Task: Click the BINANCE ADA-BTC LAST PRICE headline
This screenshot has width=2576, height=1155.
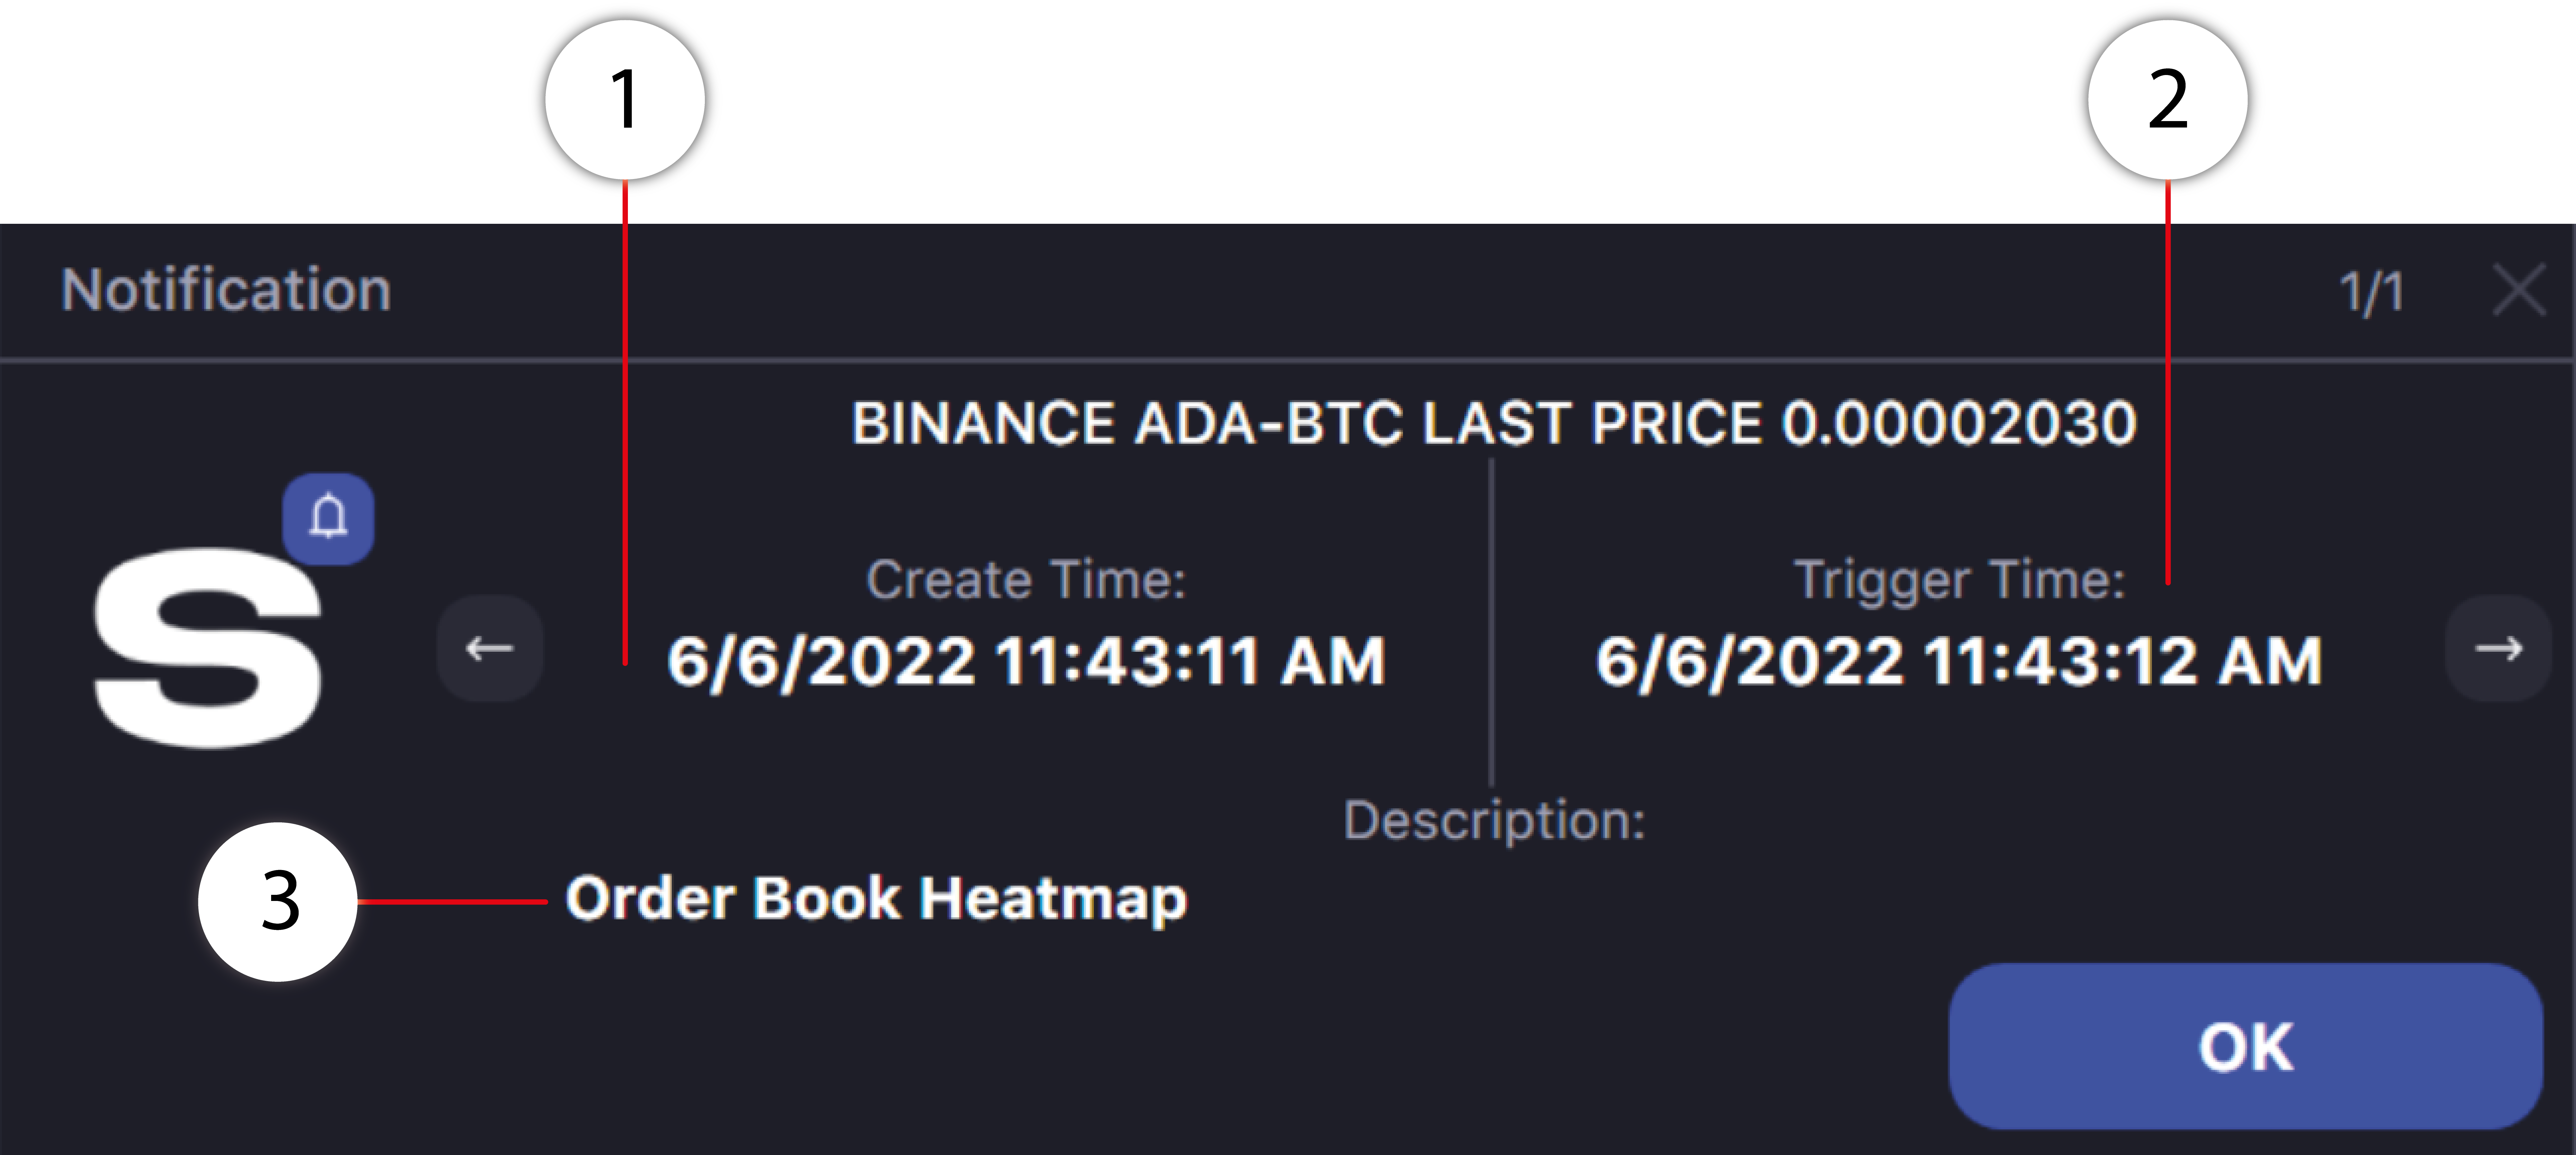Action: coord(1493,423)
